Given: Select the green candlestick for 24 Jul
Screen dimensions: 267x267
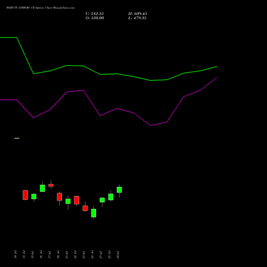Looking at the screenshot, I should point(93,213).
